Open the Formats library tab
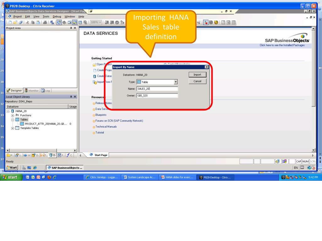The height and width of the screenshot is (241, 322). click(61, 155)
